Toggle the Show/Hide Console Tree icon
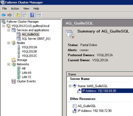133x116 pixels. click(x=24, y=15)
